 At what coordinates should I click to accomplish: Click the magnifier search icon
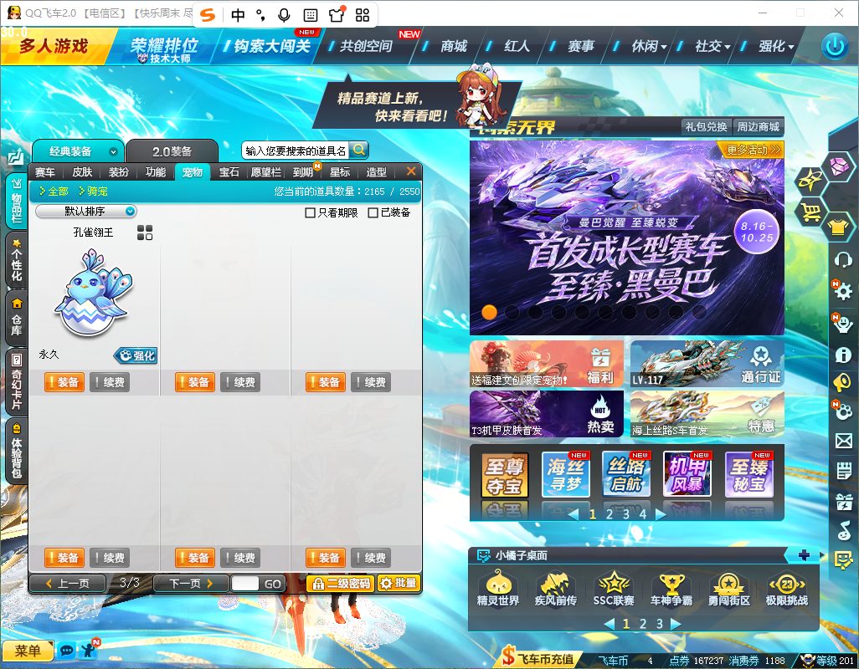pyautogui.click(x=359, y=150)
